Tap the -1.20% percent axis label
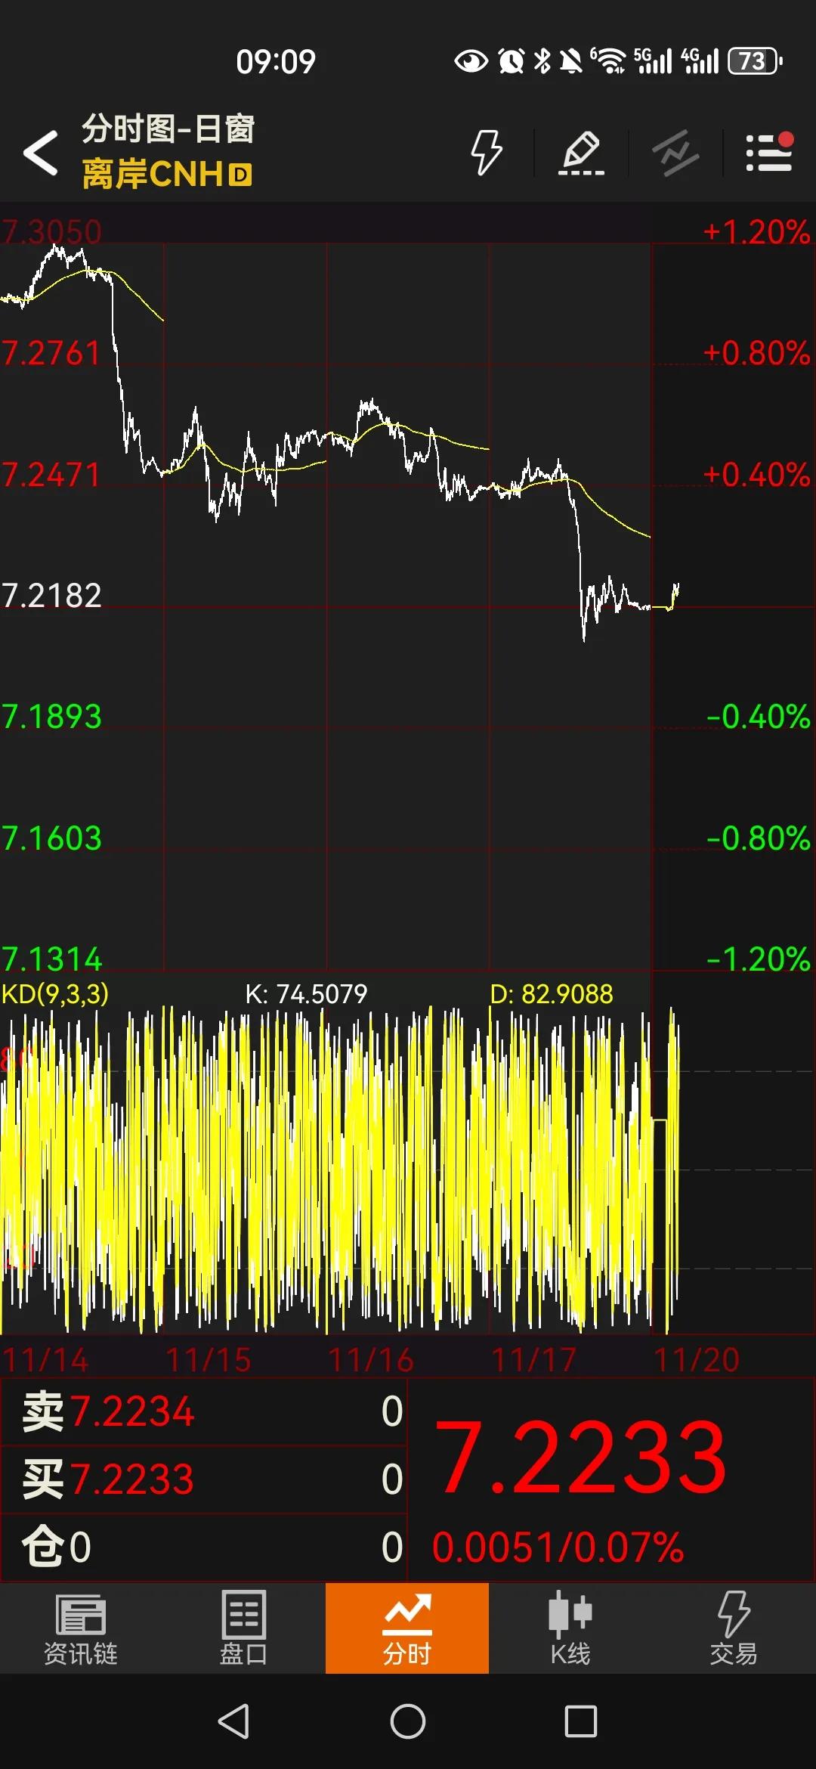 pos(759,959)
